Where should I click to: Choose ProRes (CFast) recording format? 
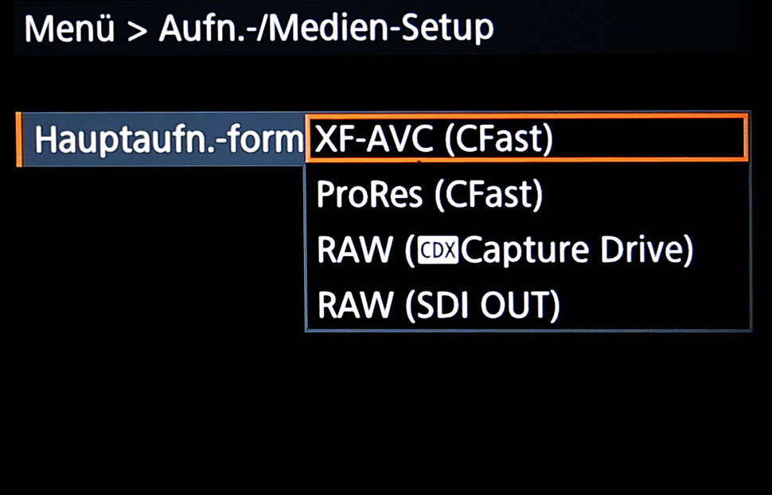point(527,194)
